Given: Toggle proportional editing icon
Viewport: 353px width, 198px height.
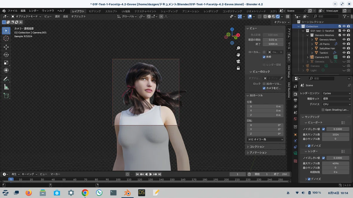Looking at the screenshot, I should pyautogui.click(x=161, y=16).
